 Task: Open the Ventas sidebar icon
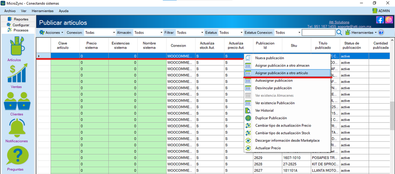coord(17,73)
